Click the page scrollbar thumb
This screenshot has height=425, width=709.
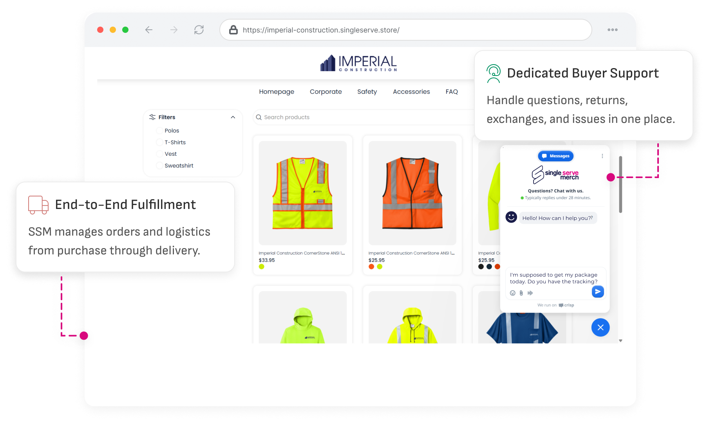pos(620,184)
